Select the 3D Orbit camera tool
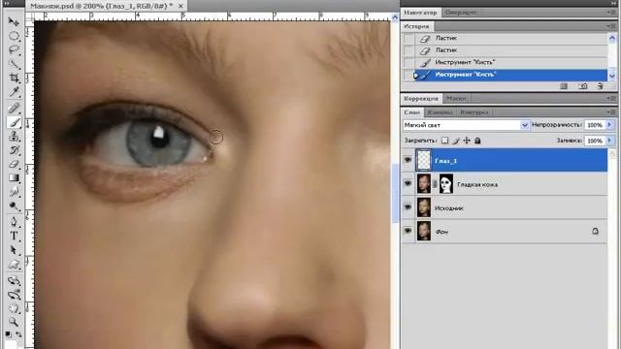This screenshot has width=621, height=349. click(14, 295)
